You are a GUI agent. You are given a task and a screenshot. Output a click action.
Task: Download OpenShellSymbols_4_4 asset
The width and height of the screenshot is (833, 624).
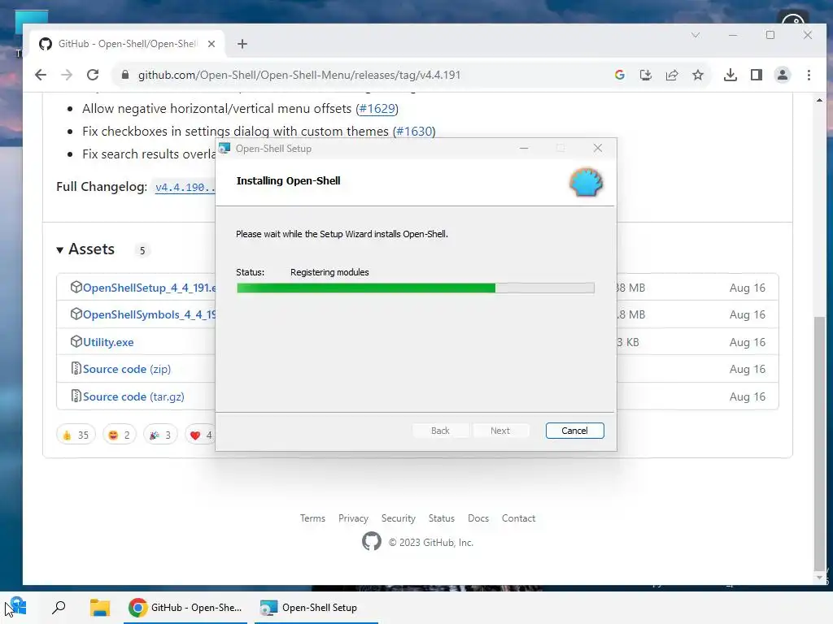[150, 314]
